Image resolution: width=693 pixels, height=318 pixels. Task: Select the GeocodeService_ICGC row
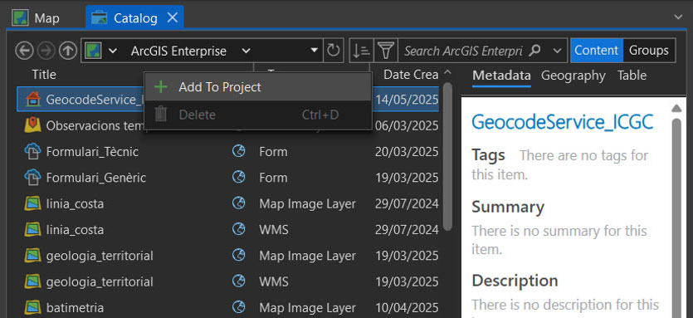tap(228, 100)
